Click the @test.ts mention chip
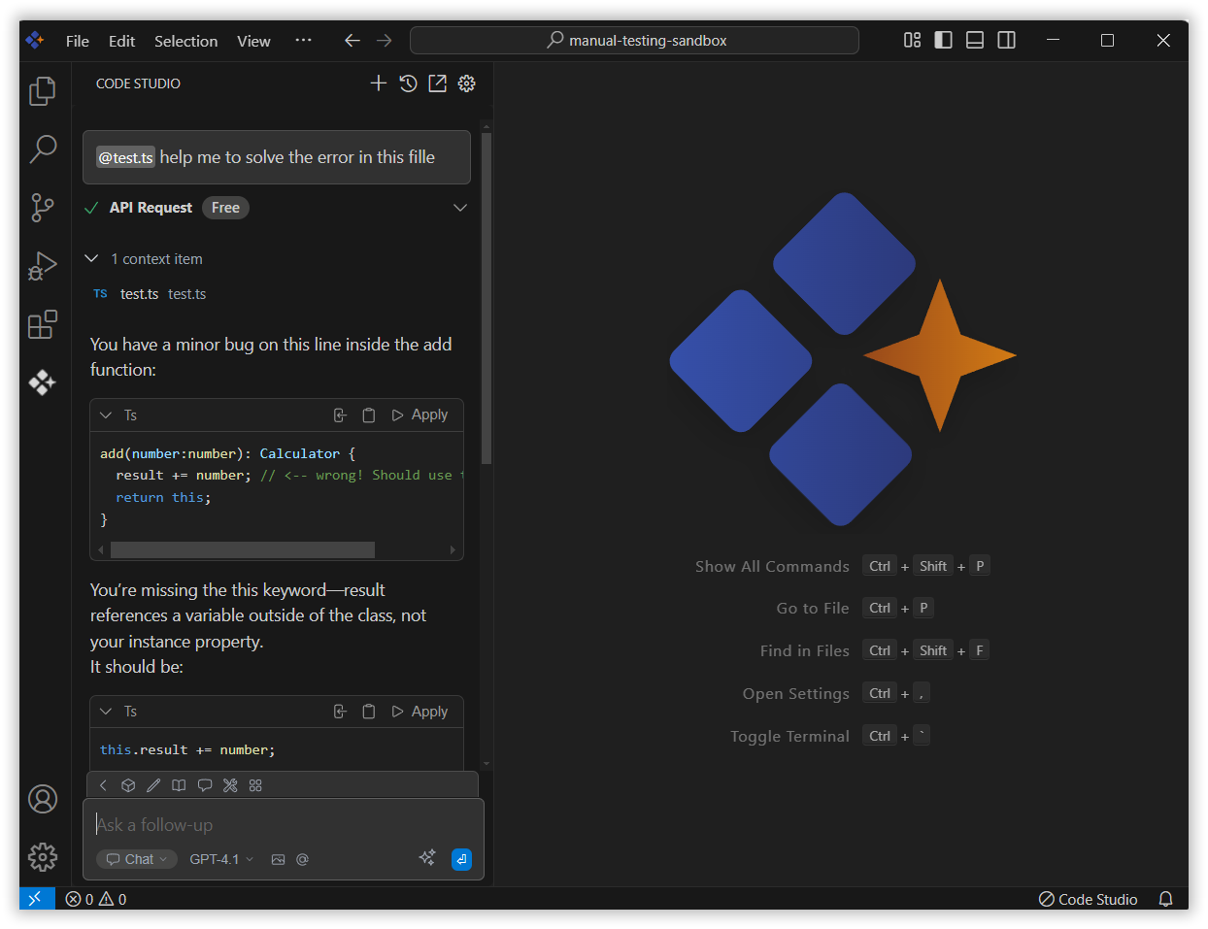 click(x=125, y=157)
